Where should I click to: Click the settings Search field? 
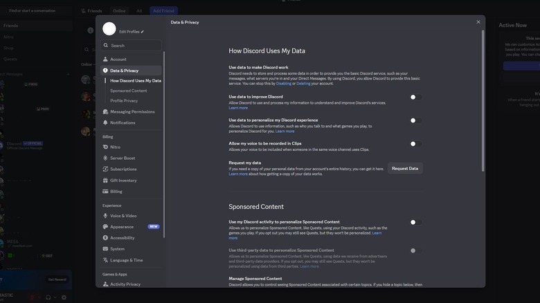[132, 46]
